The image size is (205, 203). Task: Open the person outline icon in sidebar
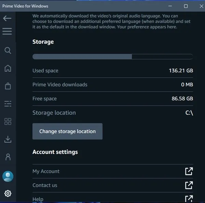click(8, 157)
